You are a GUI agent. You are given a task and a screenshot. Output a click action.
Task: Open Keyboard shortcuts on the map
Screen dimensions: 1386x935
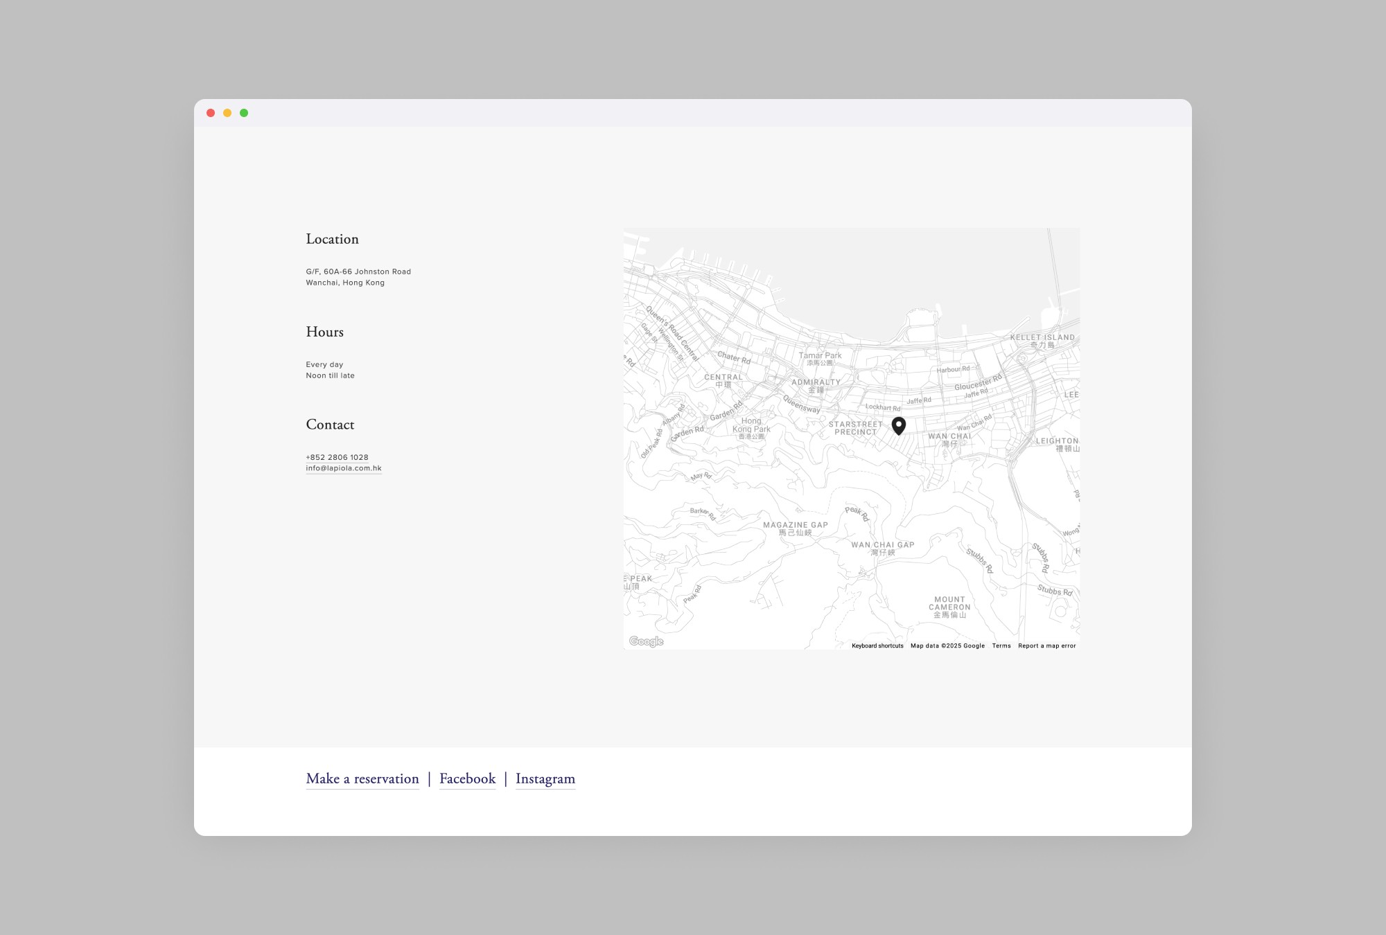877,645
